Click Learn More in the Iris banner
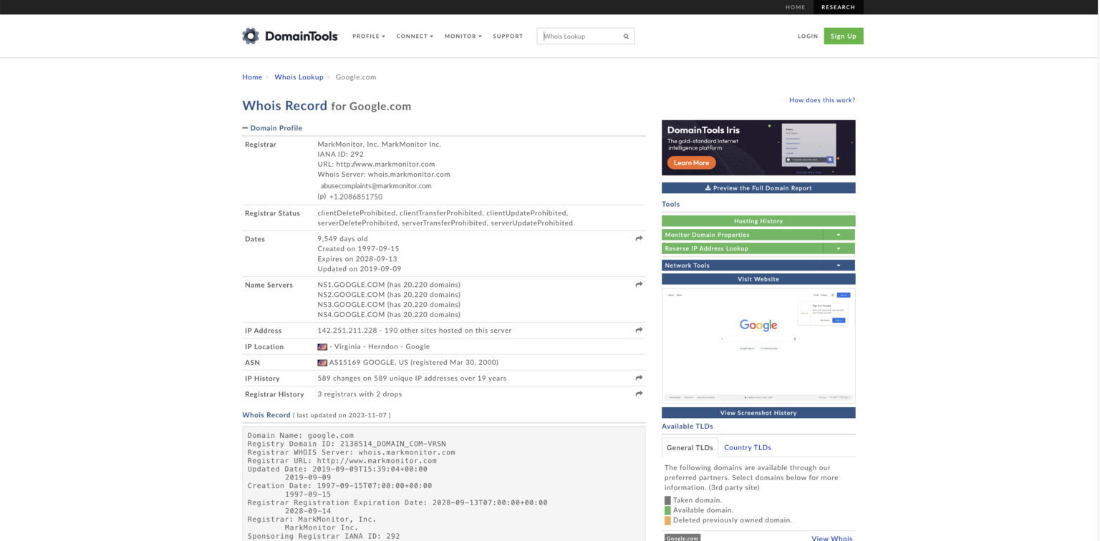Image resolution: width=1100 pixels, height=541 pixels. pos(691,163)
